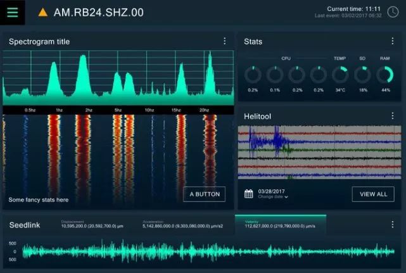This screenshot has width=406, height=273.
Task: Click the 2hz frequency axis label
Action: click(89, 110)
